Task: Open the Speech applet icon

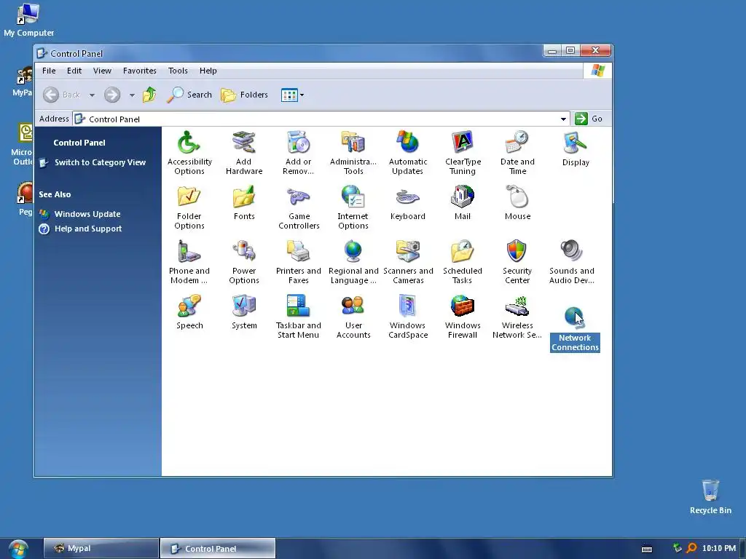Action: coord(189,312)
